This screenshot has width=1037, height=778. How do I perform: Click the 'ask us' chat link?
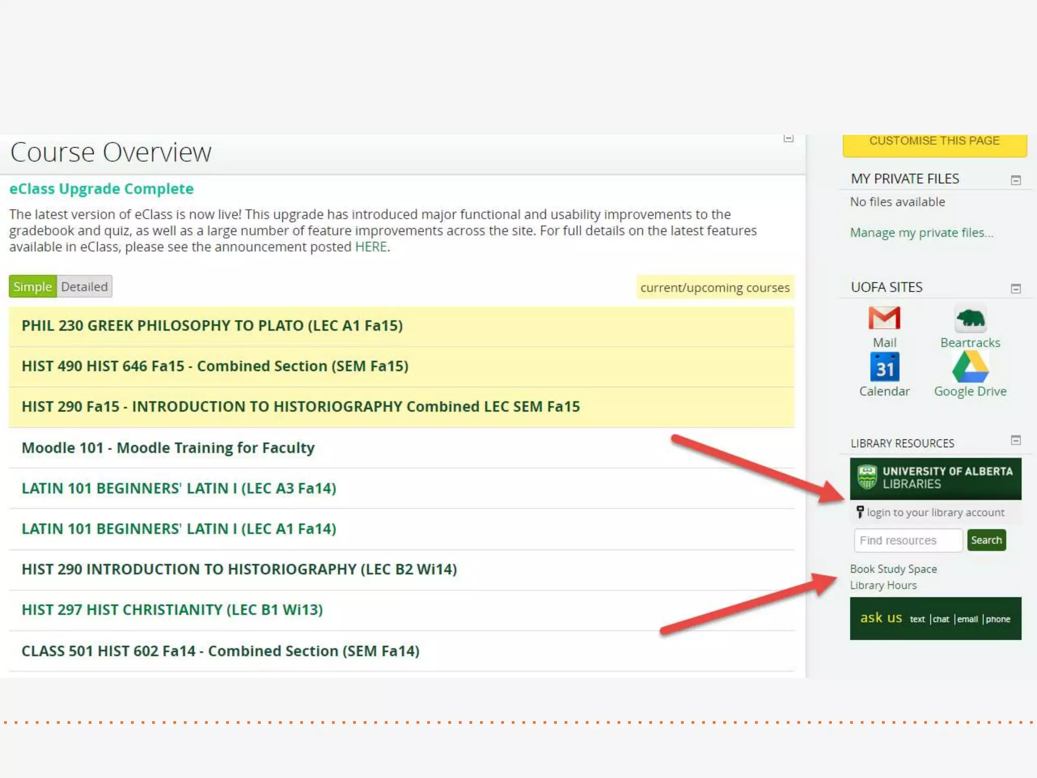pyautogui.click(x=941, y=619)
